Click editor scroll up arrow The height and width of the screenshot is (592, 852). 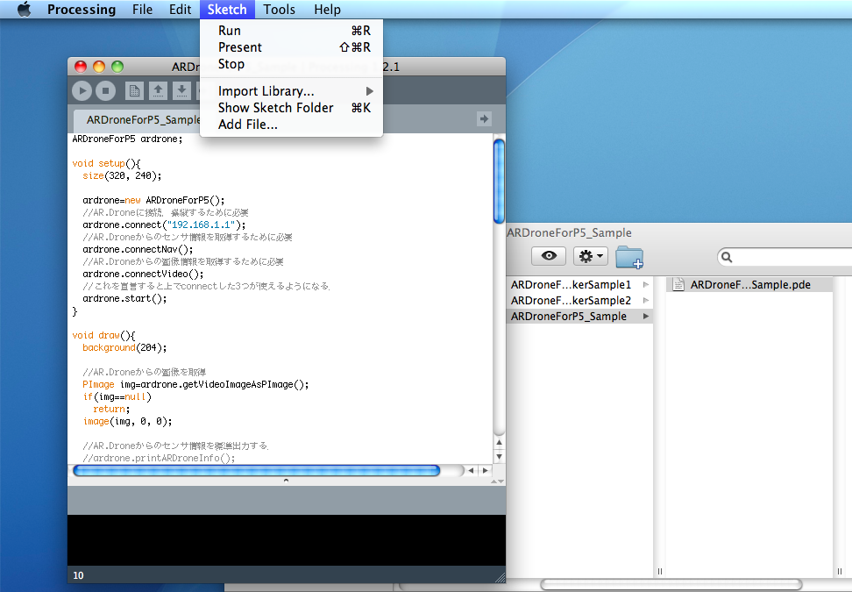(x=499, y=443)
